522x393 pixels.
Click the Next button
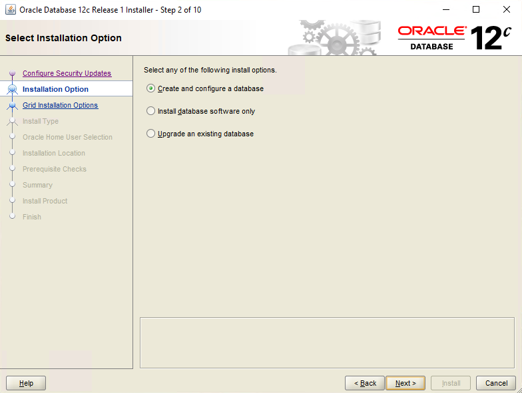[x=405, y=383]
